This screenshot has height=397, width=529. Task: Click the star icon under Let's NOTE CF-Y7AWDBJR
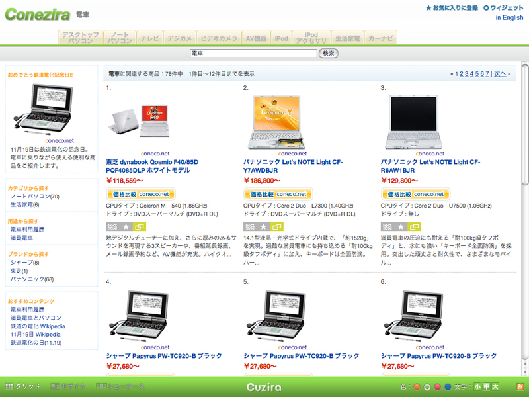[263, 226]
